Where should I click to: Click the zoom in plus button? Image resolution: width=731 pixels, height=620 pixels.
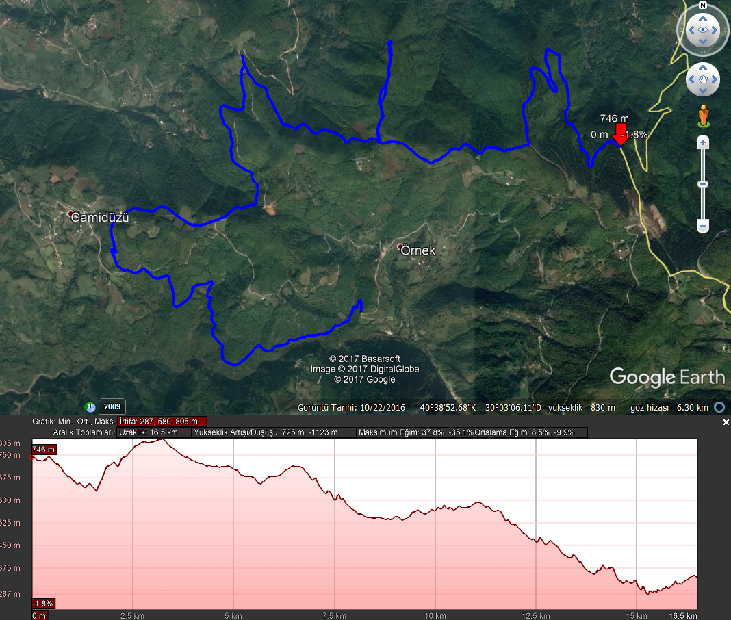click(702, 143)
